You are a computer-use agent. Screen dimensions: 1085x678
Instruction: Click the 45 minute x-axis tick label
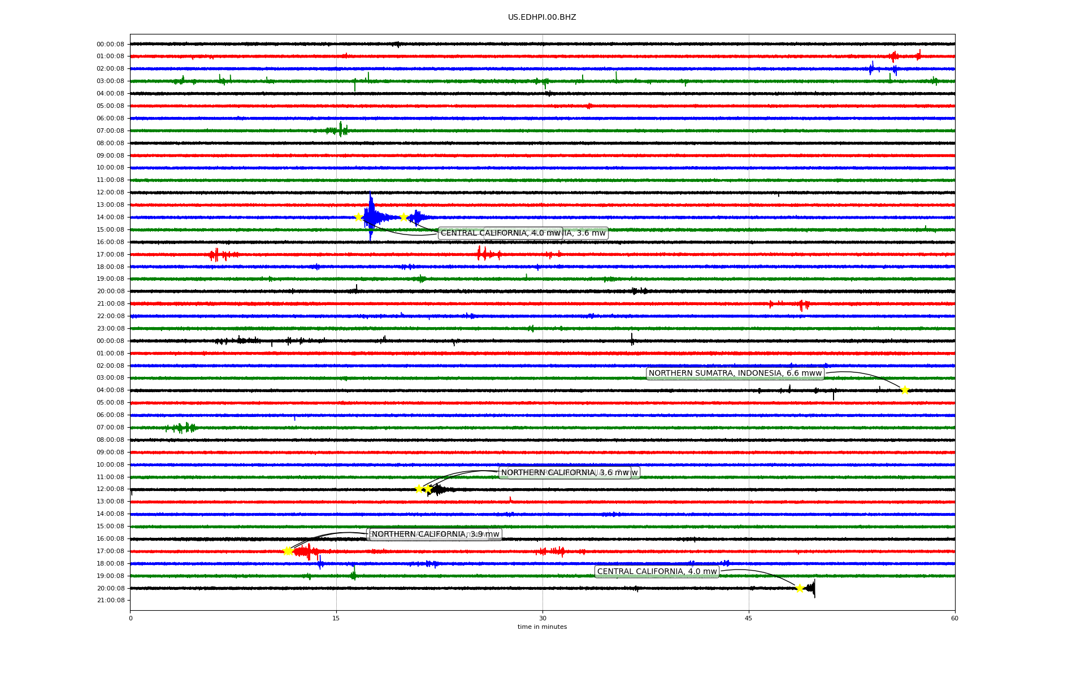click(x=749, y=618)
